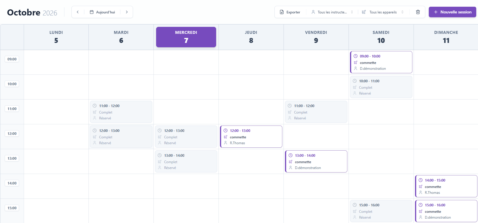Click Réservé on the Tuesday 12:00 session
The width and height of the screenshot is (478, 223).
coord(105,143)
